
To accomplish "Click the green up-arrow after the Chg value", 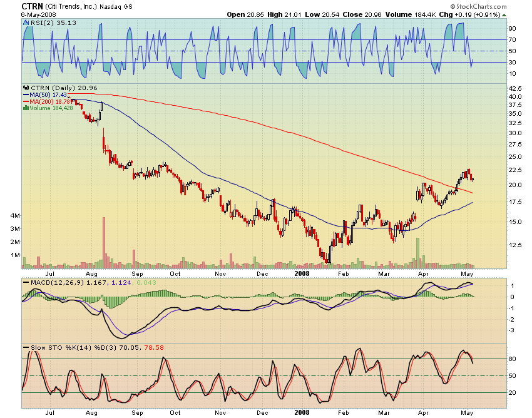I will (504, 15).
